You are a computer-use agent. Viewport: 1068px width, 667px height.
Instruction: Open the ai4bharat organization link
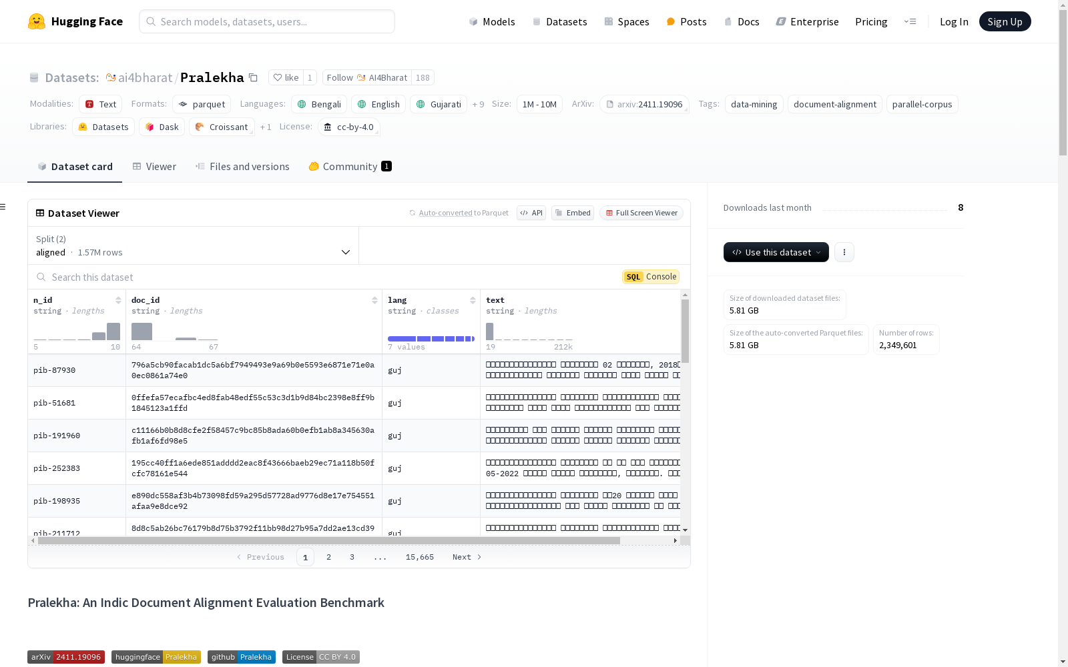[146, 77]
